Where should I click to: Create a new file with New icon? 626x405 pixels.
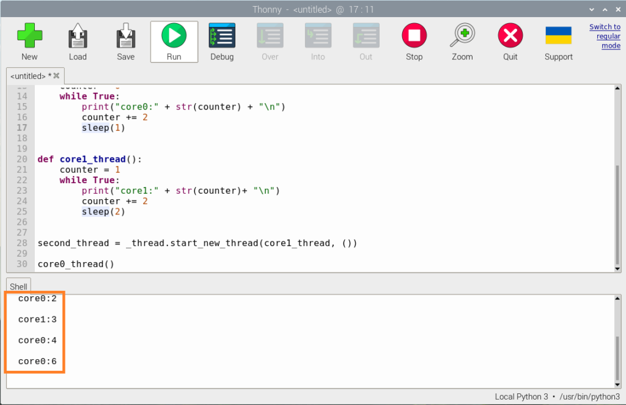(29, 42)
